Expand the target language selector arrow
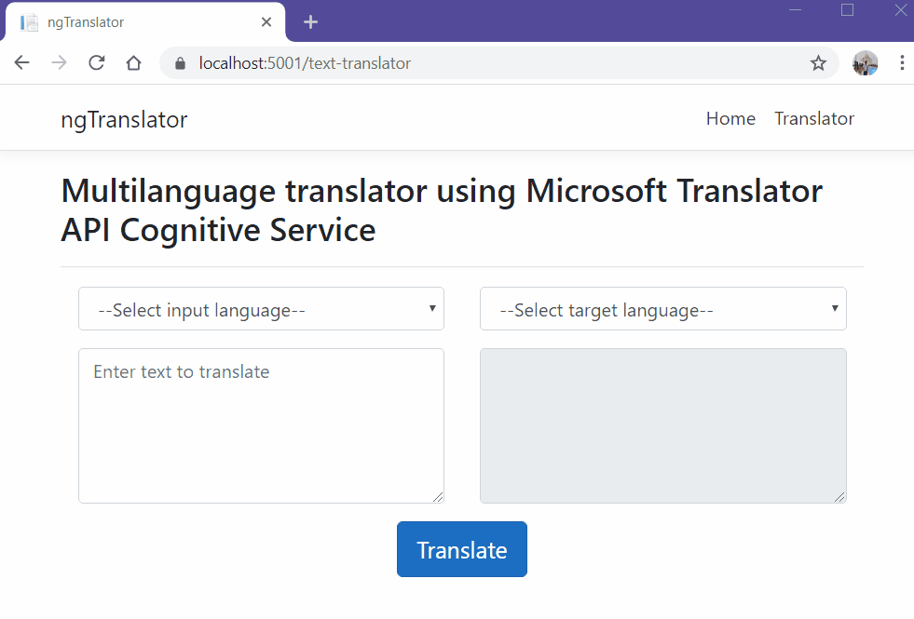Viewport: 914px width, 619px height. 835,308
